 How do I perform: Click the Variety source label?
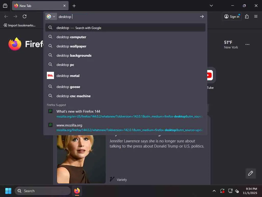click(122, 180)
